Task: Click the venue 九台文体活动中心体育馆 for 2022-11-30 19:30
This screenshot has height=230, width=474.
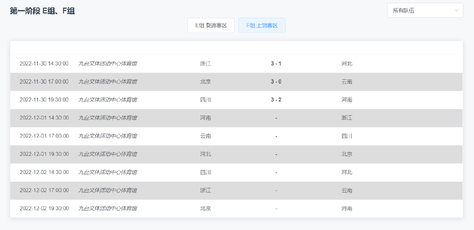Action: 107,100
